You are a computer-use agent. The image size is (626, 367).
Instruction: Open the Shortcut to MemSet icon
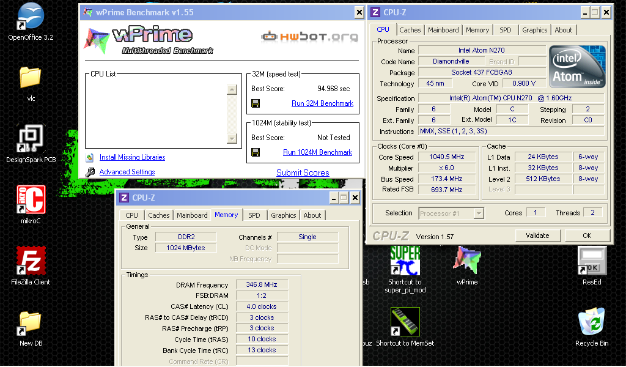pyautogui.click(x=405, y=322)
